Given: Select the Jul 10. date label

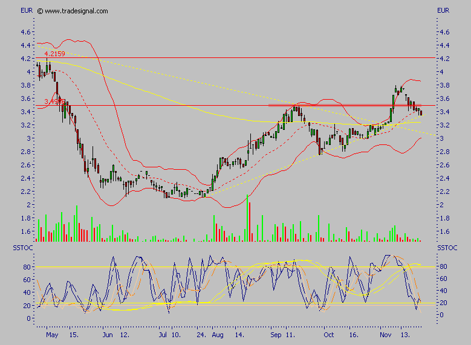Looking at the screenshot, I should [x=171, y=334].
